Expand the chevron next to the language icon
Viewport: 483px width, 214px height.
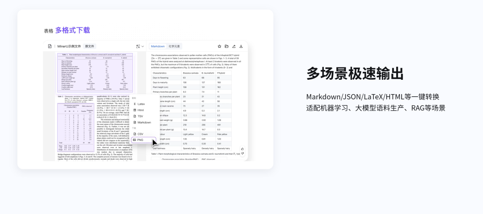click(143, 46)
